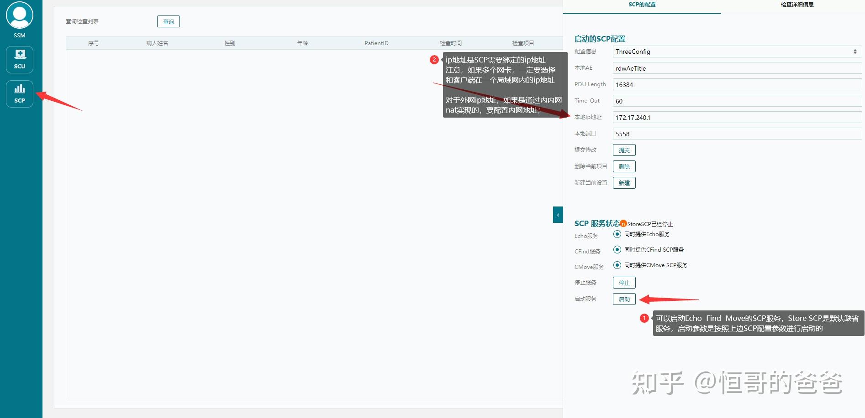This screenshot has height=418, width=865.
Task: Click the 启动的SCP配置 heading
Action: pos(600,39)
